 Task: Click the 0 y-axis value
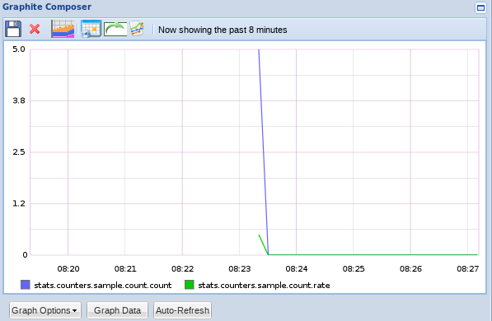click(x=25, y=255)
